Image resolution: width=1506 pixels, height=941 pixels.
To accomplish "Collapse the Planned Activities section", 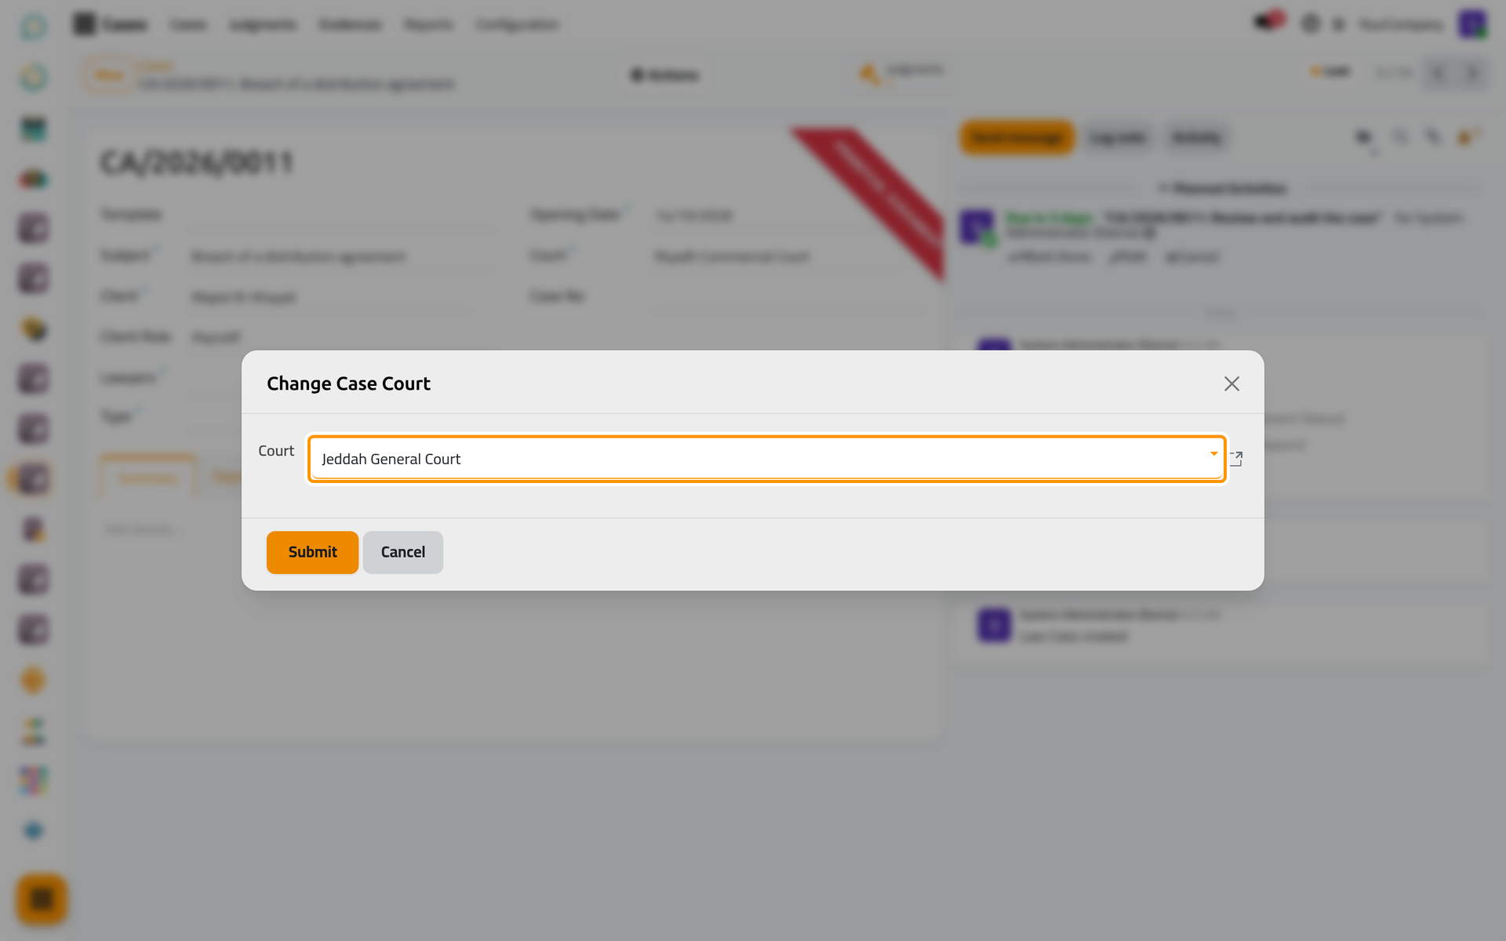I will [1223, 188].
